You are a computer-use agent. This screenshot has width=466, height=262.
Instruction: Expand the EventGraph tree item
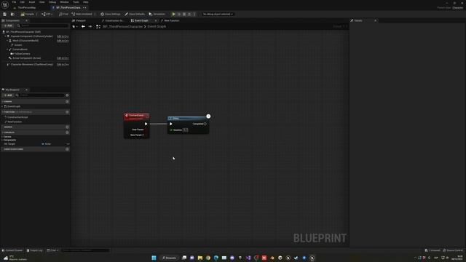pos(3,106)
